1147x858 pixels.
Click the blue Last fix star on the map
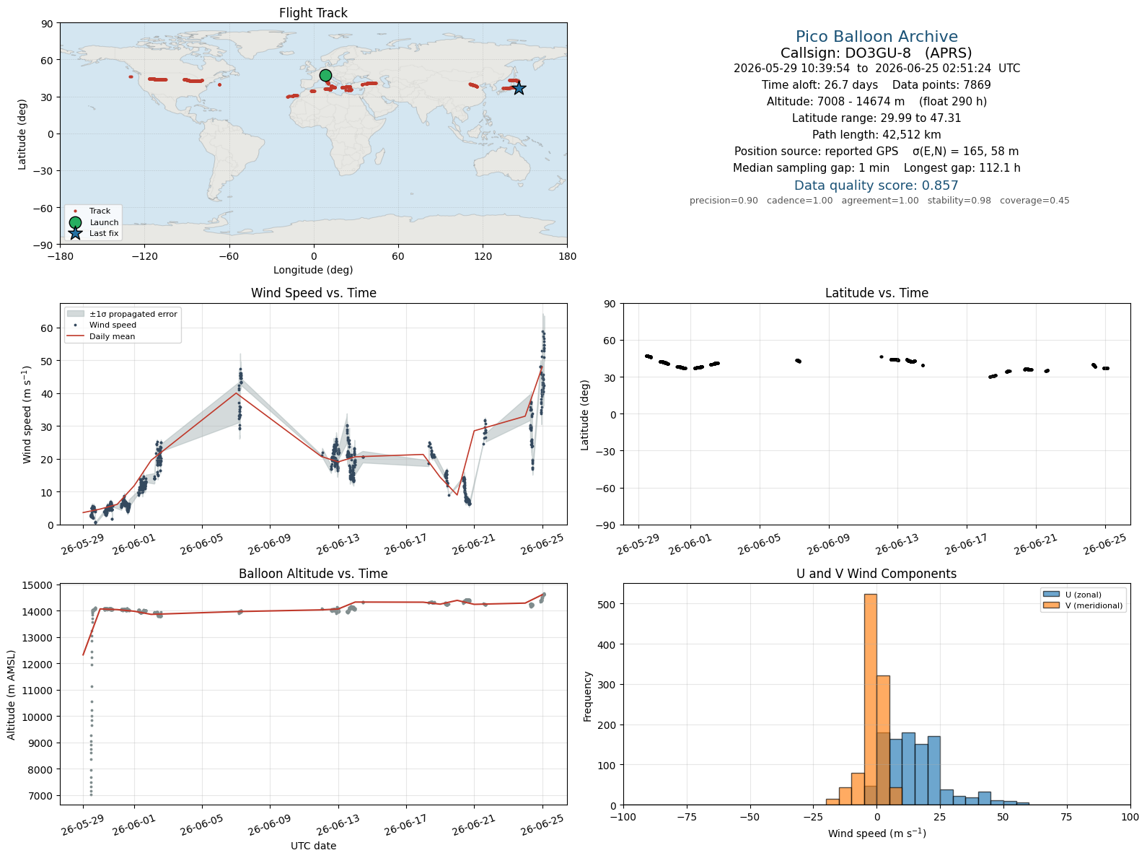[x=519, y=88]
